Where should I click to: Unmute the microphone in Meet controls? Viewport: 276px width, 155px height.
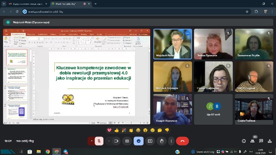coord(99,141)
